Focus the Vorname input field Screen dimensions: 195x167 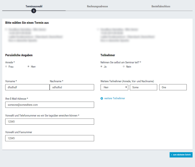[27, 87]
